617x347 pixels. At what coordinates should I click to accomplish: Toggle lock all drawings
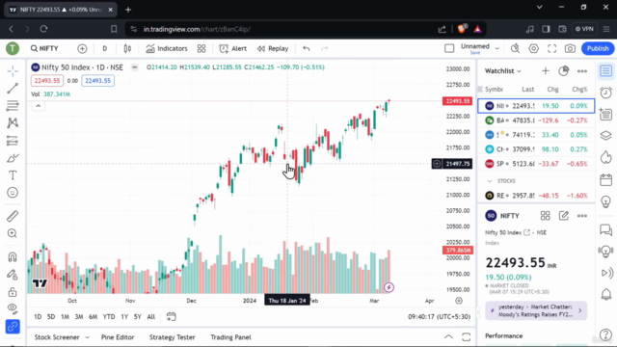13,291
